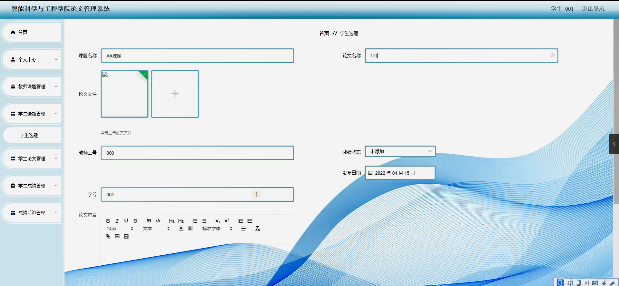Increase paragraph indent
This screenshot has height=286, width=619.
point(250,221)
